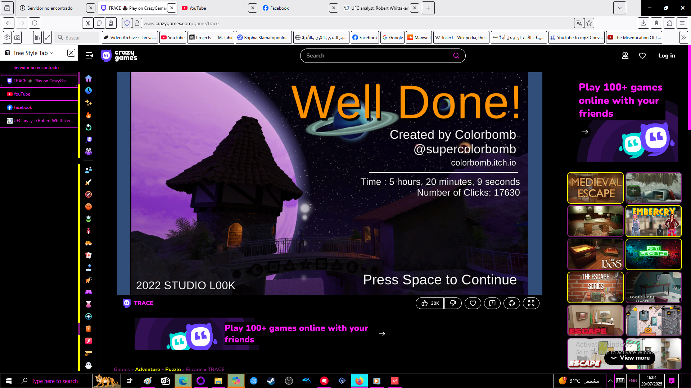Open the New games sparkle icon
The height and width of the screenshot is (388, 691).
pos(89,103)
